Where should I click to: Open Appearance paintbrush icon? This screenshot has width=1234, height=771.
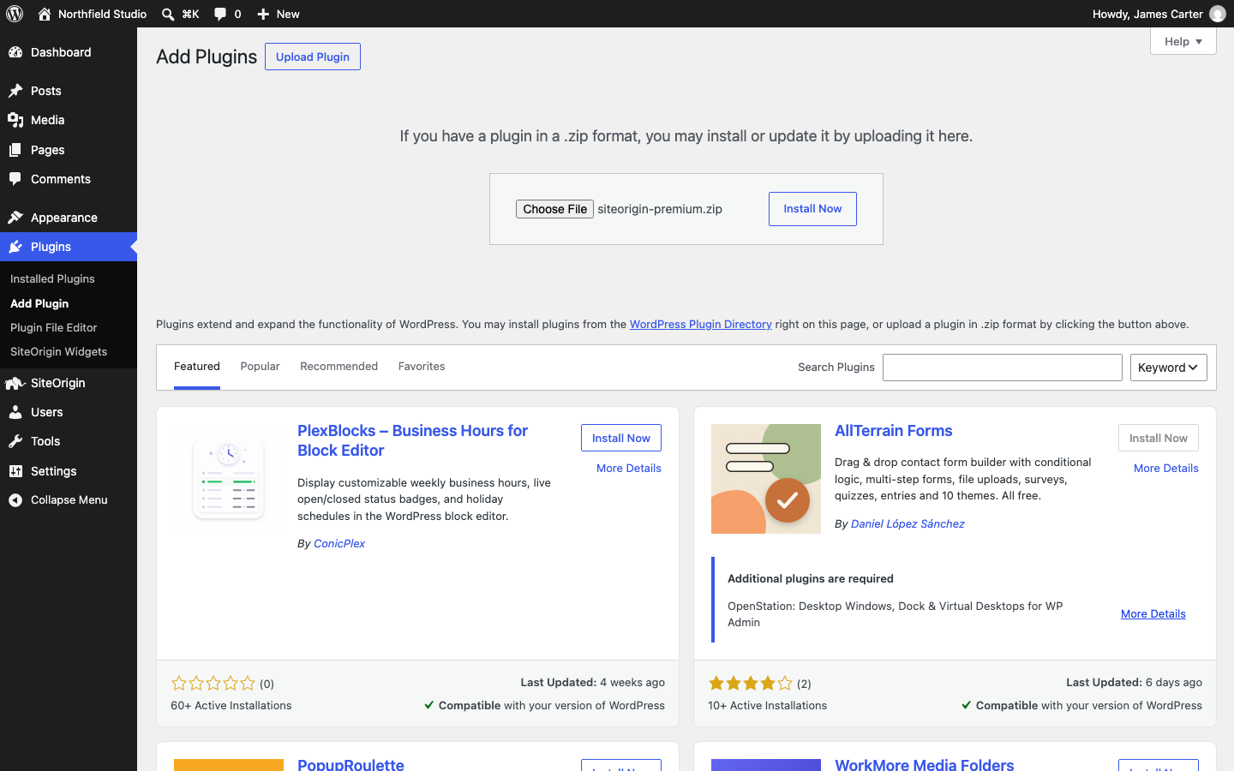pos(15,218)
